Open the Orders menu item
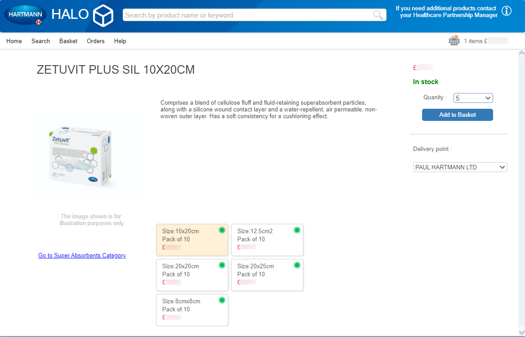The height and width of the screenshot is (337, 525). [96, 41]
